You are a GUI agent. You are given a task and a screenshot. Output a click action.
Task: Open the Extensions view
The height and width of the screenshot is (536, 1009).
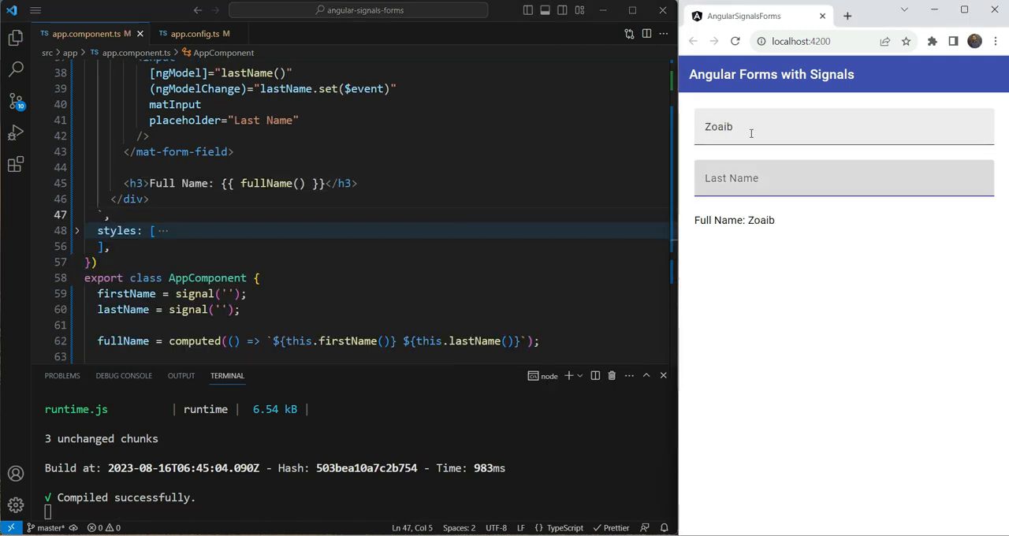16,164
